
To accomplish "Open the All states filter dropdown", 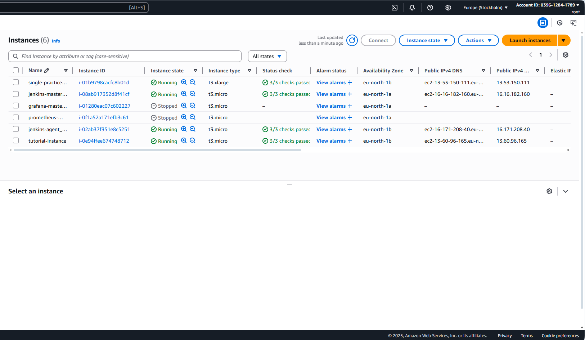I will [x=267, y=56].
